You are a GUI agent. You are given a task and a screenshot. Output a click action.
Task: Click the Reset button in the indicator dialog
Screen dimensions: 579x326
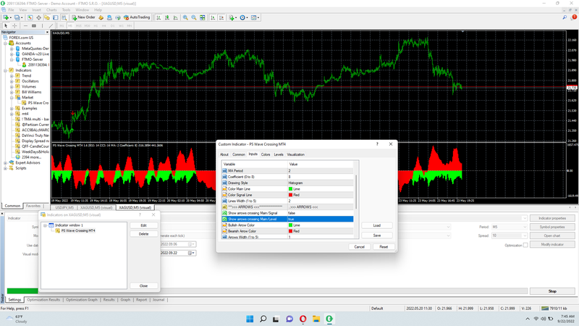pyautogui.click(x=384, y=246)
